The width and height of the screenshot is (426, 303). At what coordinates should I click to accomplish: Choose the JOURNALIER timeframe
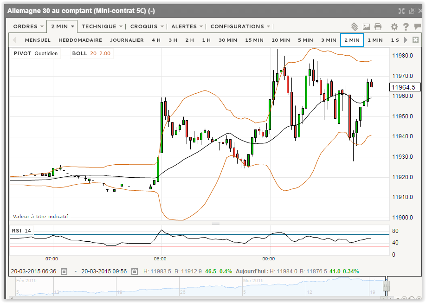pyautogui.click(x=127, y=40)
